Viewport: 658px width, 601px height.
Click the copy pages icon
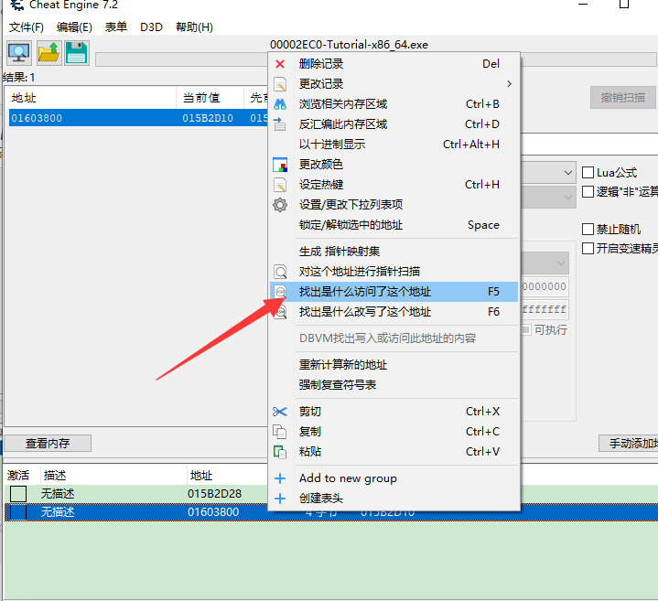[280, 432]
